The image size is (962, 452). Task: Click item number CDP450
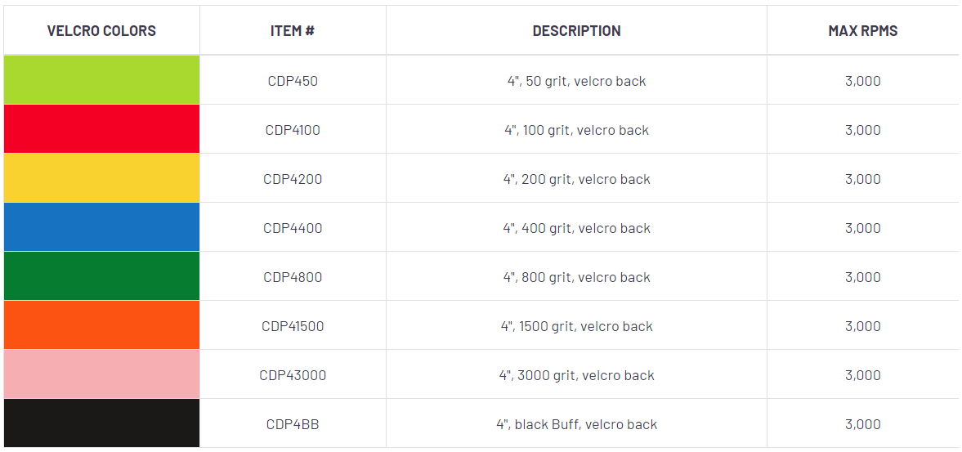(x=293, y=81)
